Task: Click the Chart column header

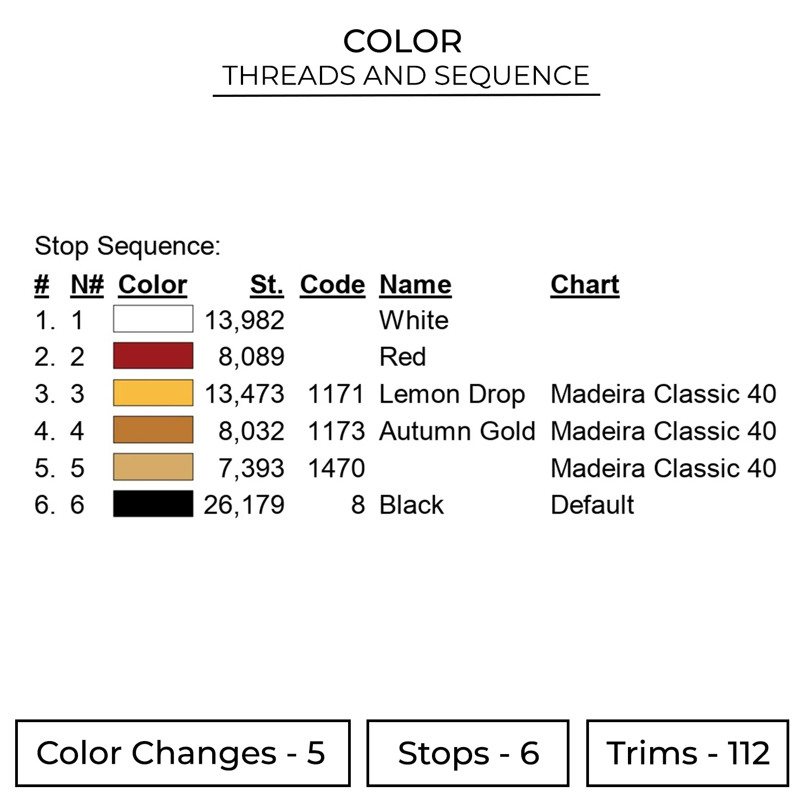Action: [585, 285]
